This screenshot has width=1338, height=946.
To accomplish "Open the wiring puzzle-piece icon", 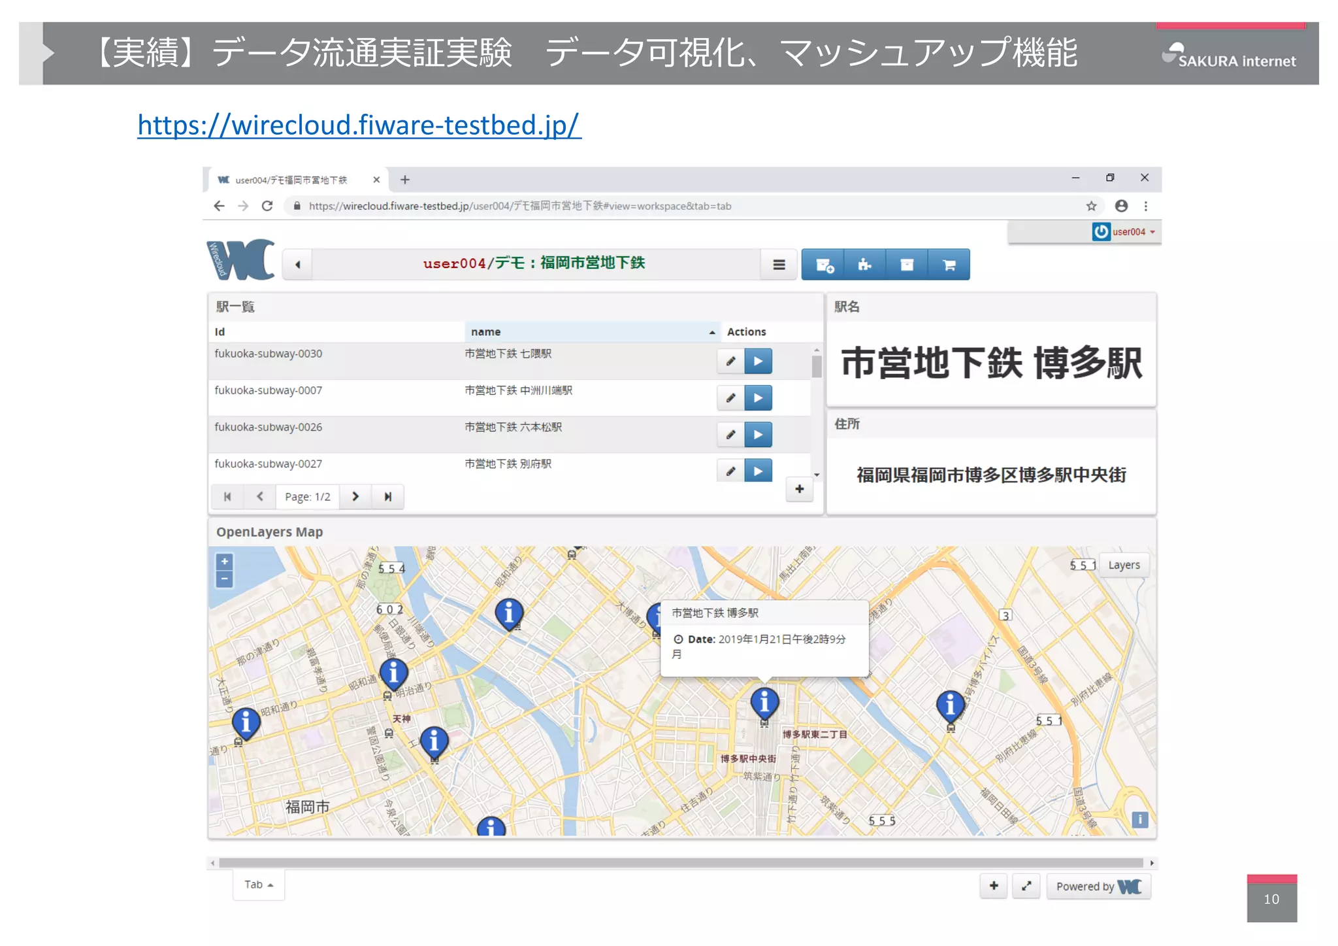I will pyautogui.click(x=865, y=265).
